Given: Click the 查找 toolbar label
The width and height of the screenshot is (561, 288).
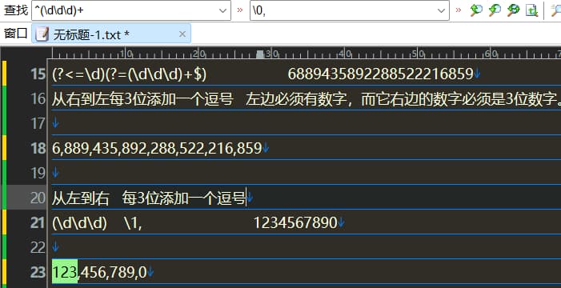Looking at the screenshot, I should pyautogui.click(x=15, y=10).
